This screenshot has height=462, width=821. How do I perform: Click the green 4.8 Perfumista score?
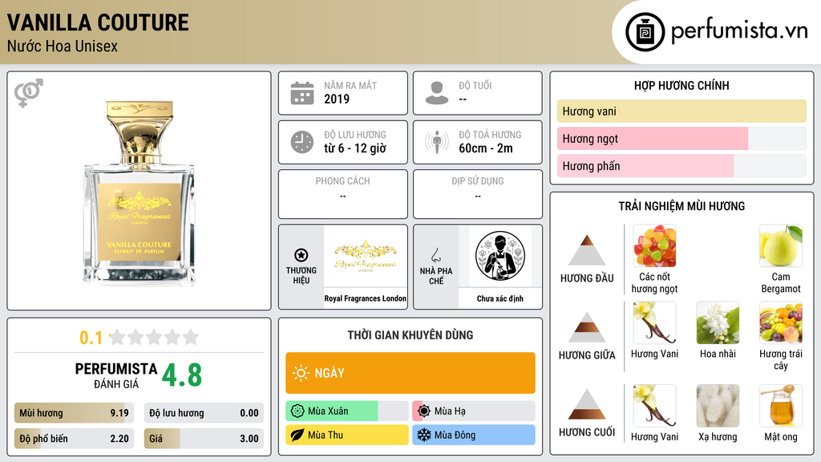pyautogui.click(x=182, y=375)
